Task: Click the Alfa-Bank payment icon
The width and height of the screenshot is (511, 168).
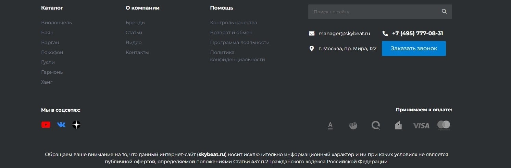Action: click(330, 126)
